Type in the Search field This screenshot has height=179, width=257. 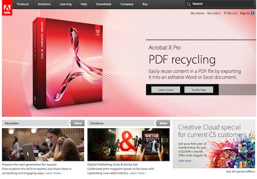coord(221,4)
